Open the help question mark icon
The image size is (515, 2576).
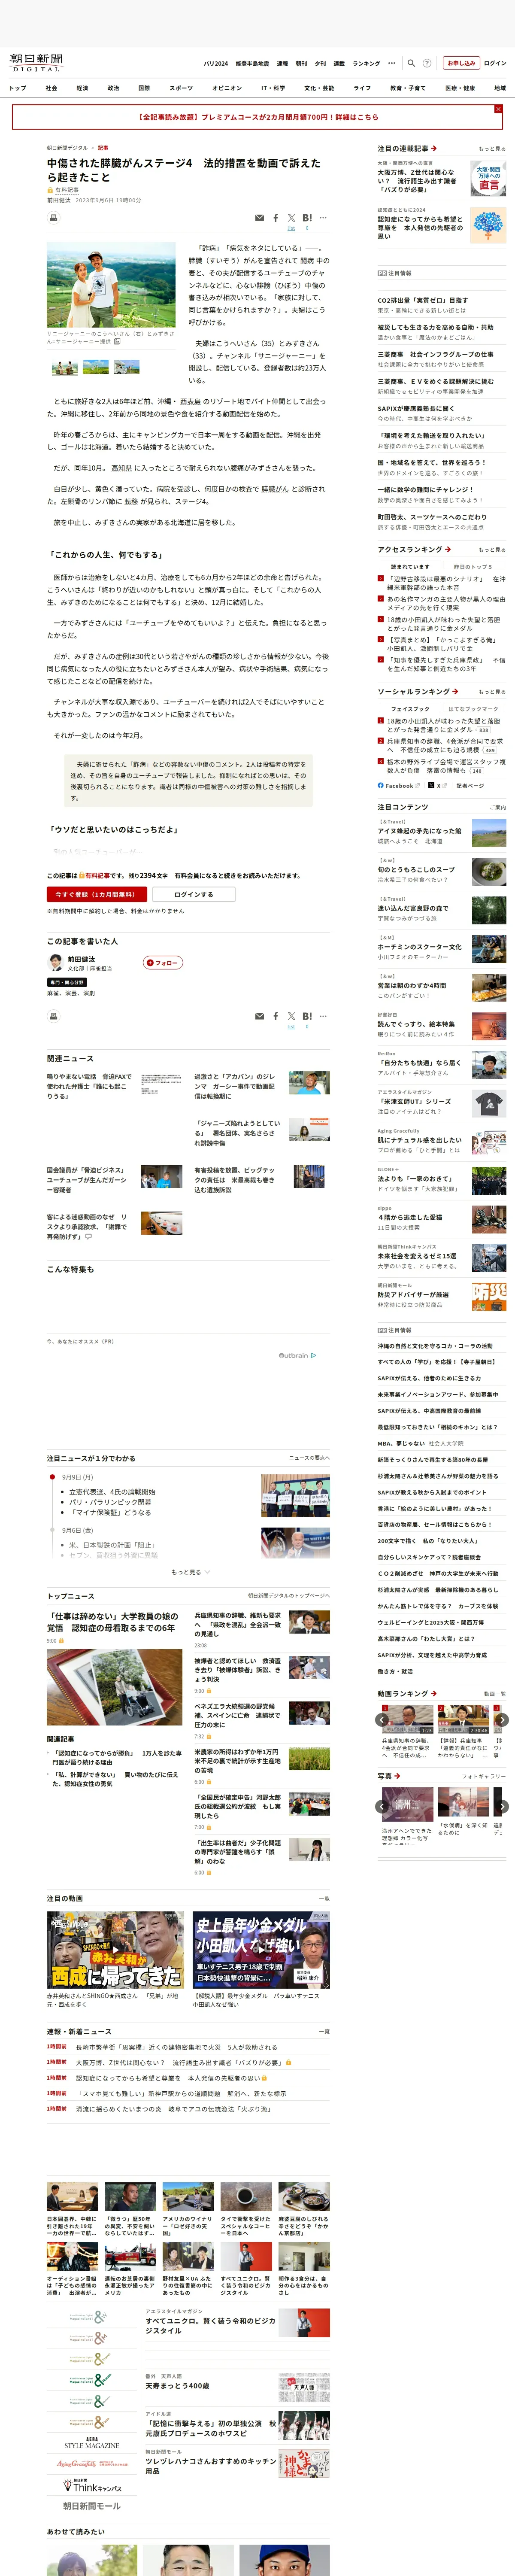(427, 63)
